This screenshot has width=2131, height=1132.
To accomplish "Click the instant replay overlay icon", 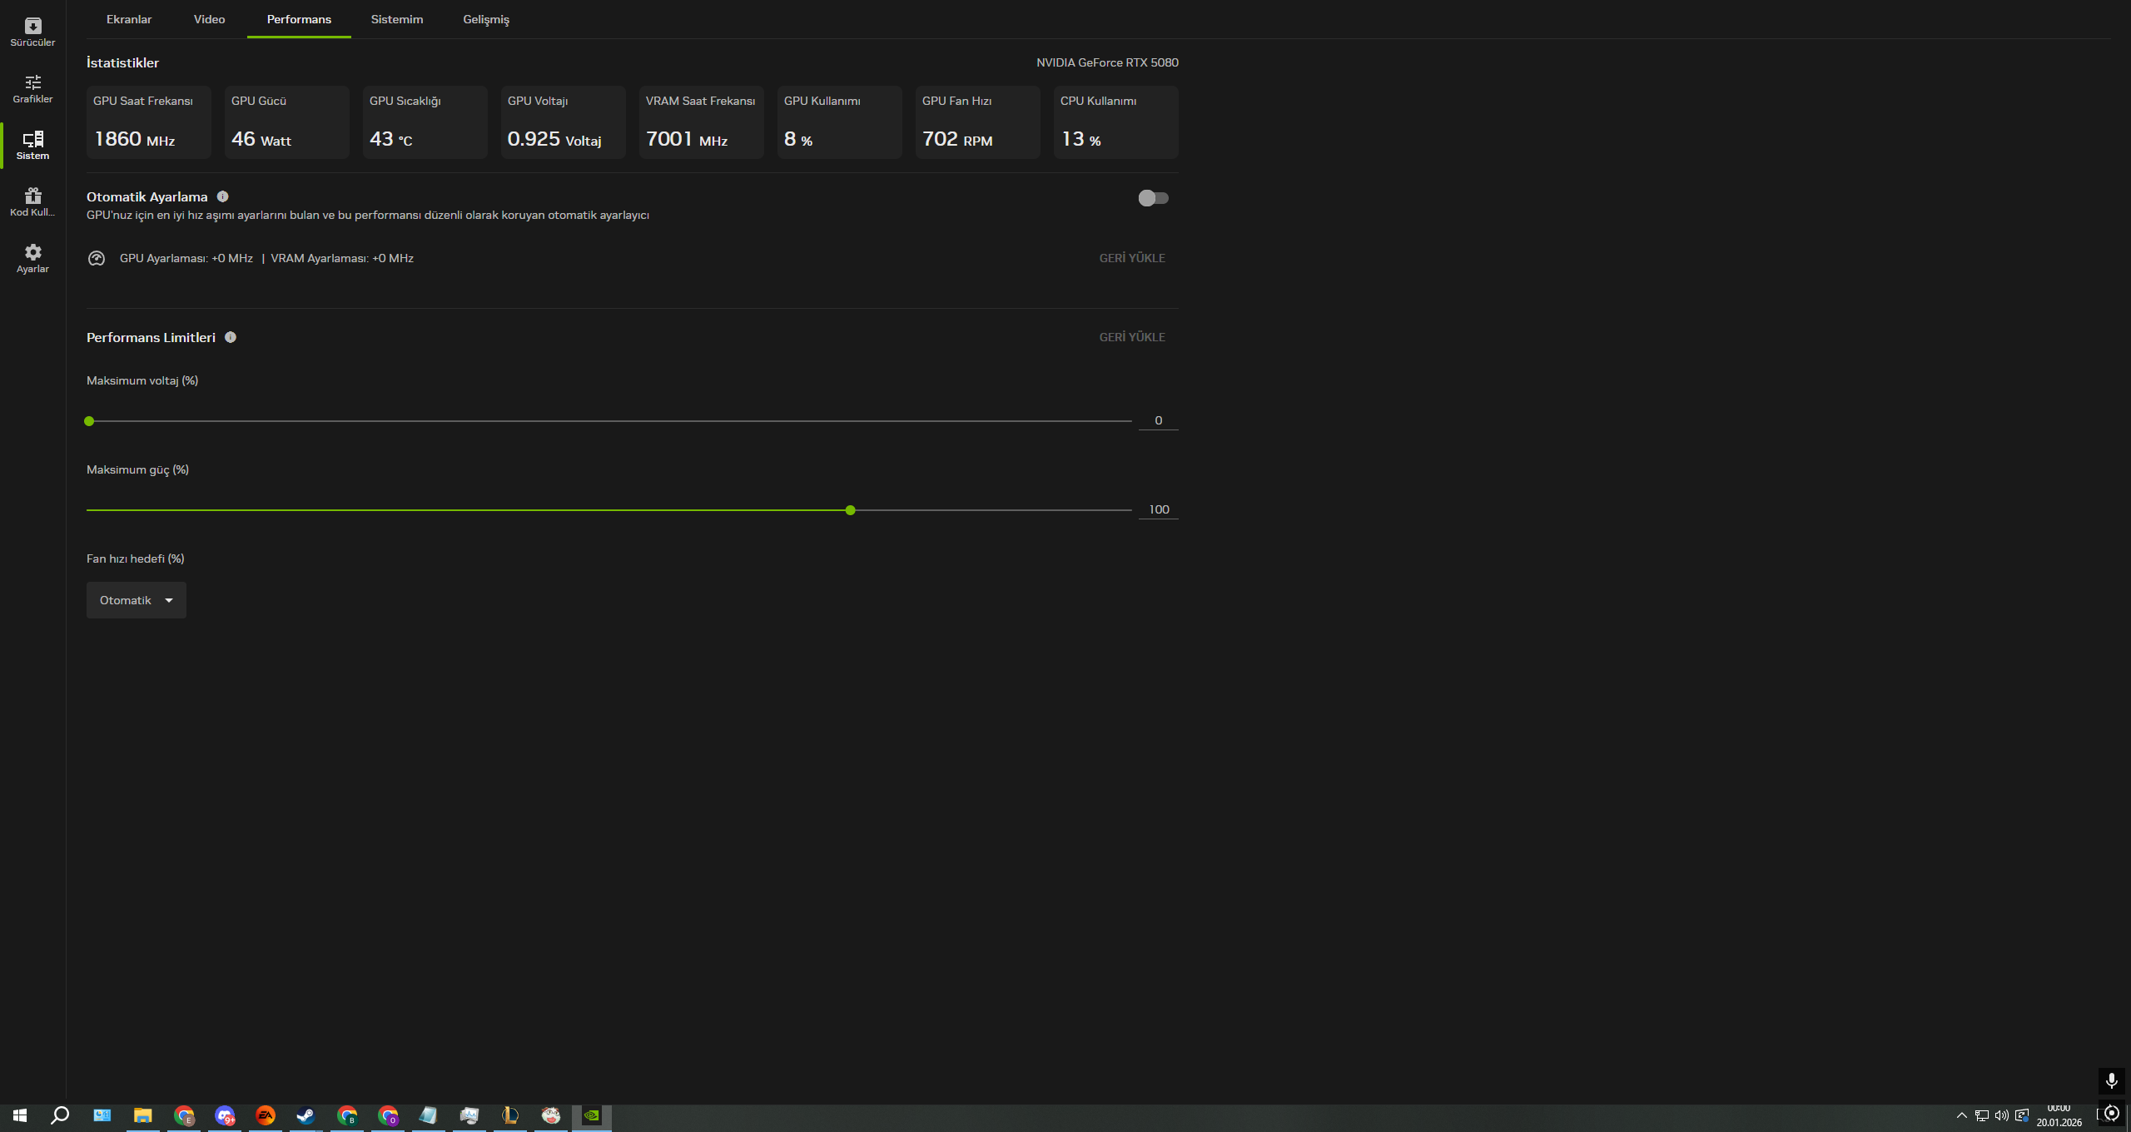I will point(2111,1113).
